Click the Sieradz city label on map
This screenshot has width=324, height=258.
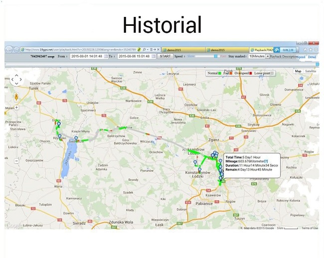[x=79, y=223]
